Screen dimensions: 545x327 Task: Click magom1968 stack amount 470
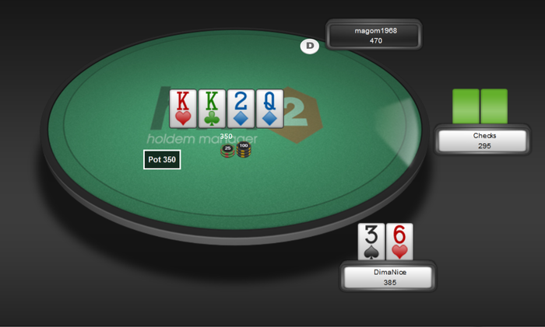click(376, 40)
